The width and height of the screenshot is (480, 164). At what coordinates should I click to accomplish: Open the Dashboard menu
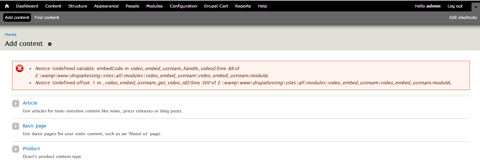click(x=27, y=6)
